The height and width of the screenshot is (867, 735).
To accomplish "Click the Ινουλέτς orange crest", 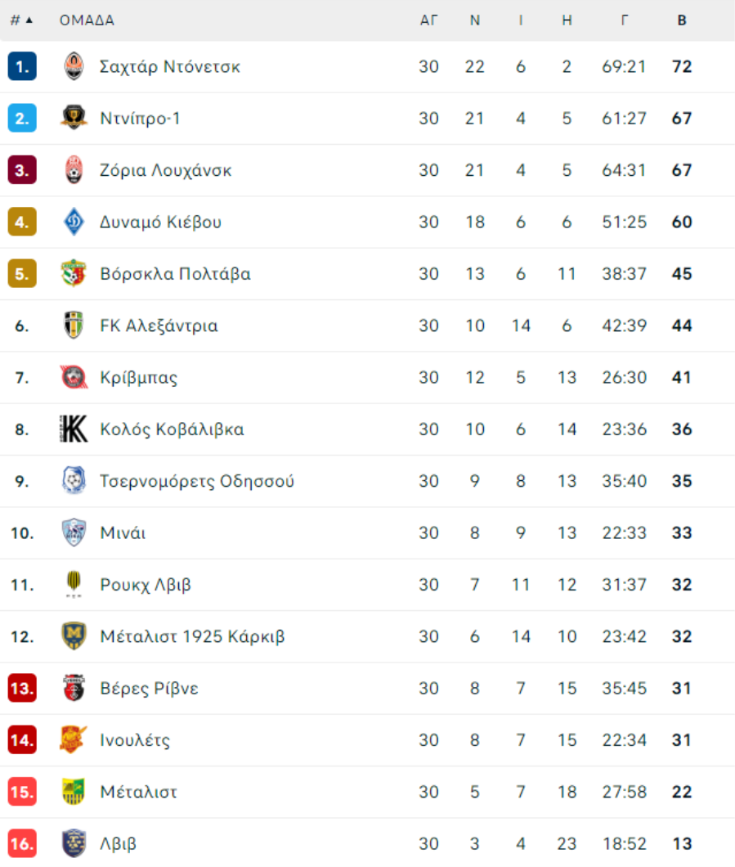I will (x=74, y=740).
